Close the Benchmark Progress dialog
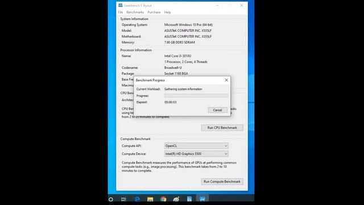 pos(226,80)
